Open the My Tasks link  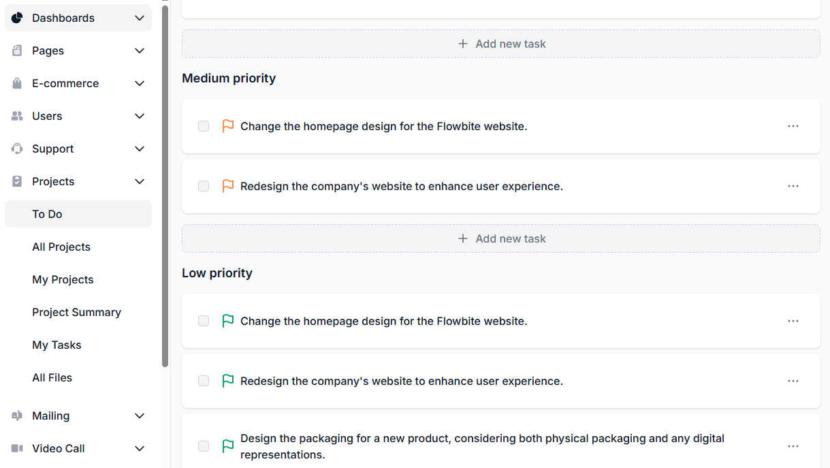point(57,345)
